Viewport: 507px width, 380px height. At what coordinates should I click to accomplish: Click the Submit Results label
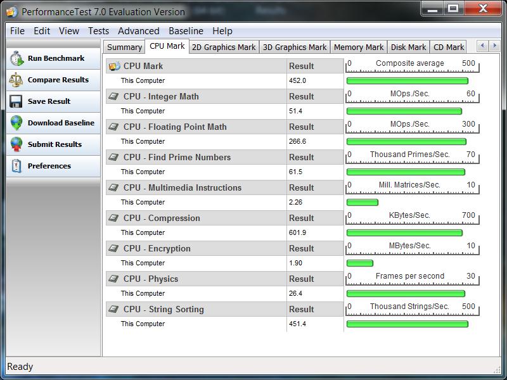(x=55, y=144)
